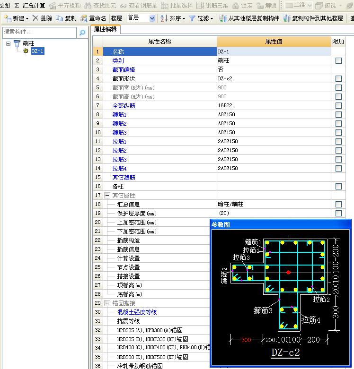Click the 重命名 rename icon
Image resolution: width=354 pixels, height=369 pixels.
[84, 18]
